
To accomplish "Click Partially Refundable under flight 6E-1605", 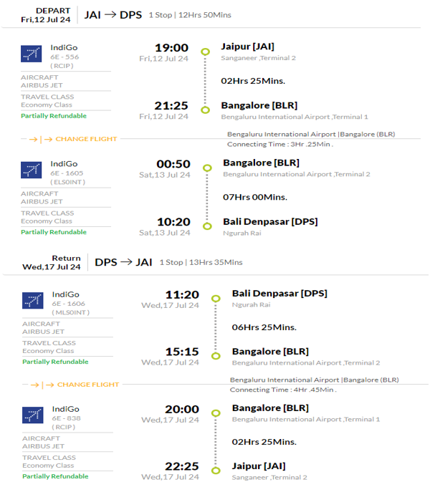I will point(54,232).
